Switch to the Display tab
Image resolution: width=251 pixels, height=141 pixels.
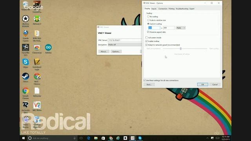[147, 9]
